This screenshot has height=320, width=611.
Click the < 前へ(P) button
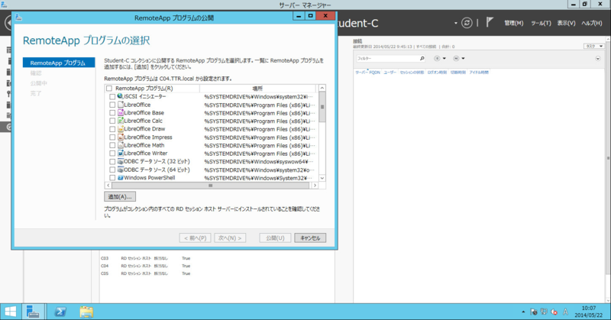click(196, 238)
